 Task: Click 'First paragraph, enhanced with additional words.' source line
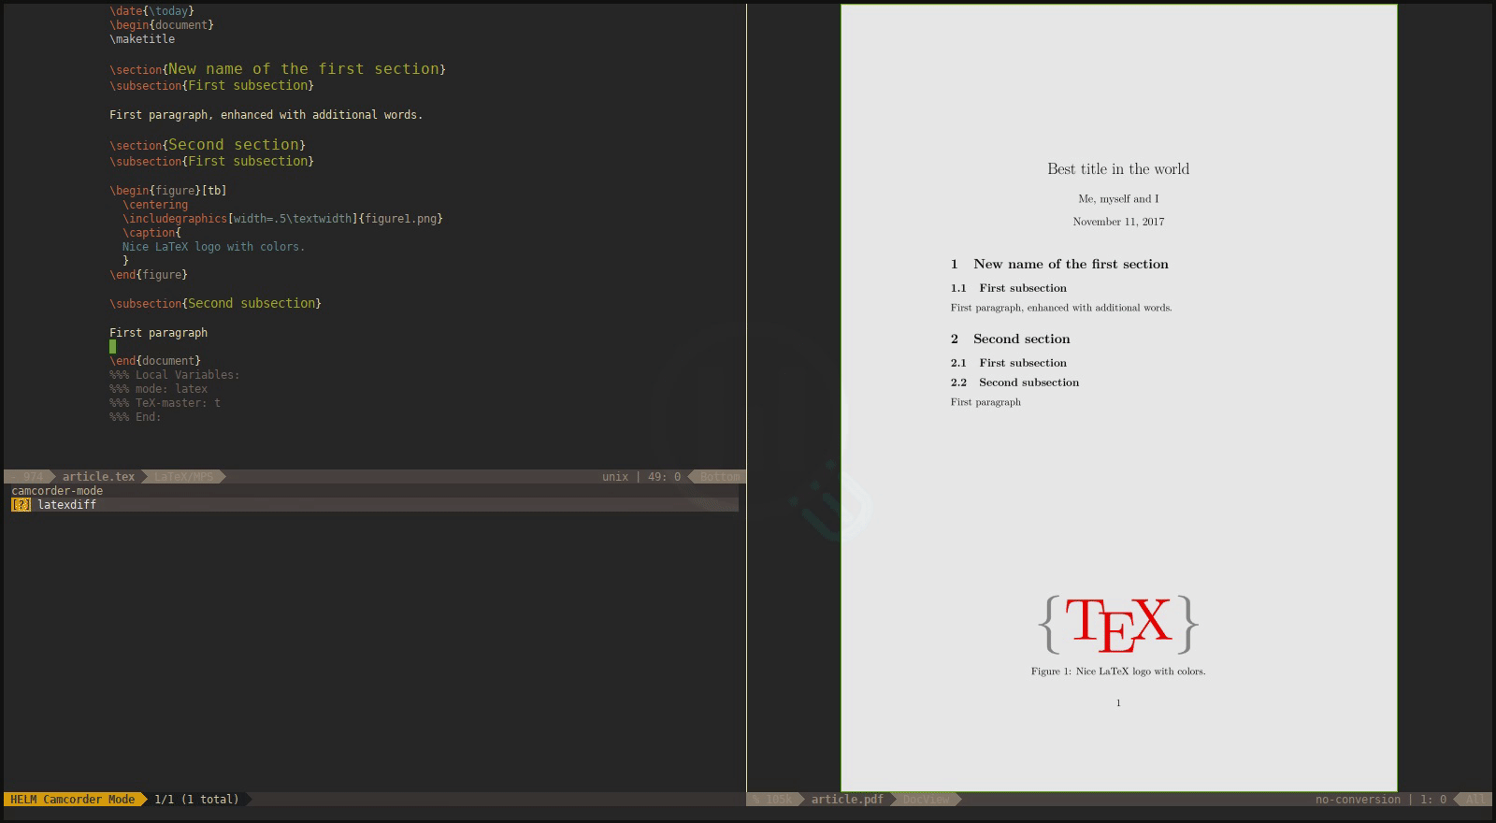(x=266, y=115)
